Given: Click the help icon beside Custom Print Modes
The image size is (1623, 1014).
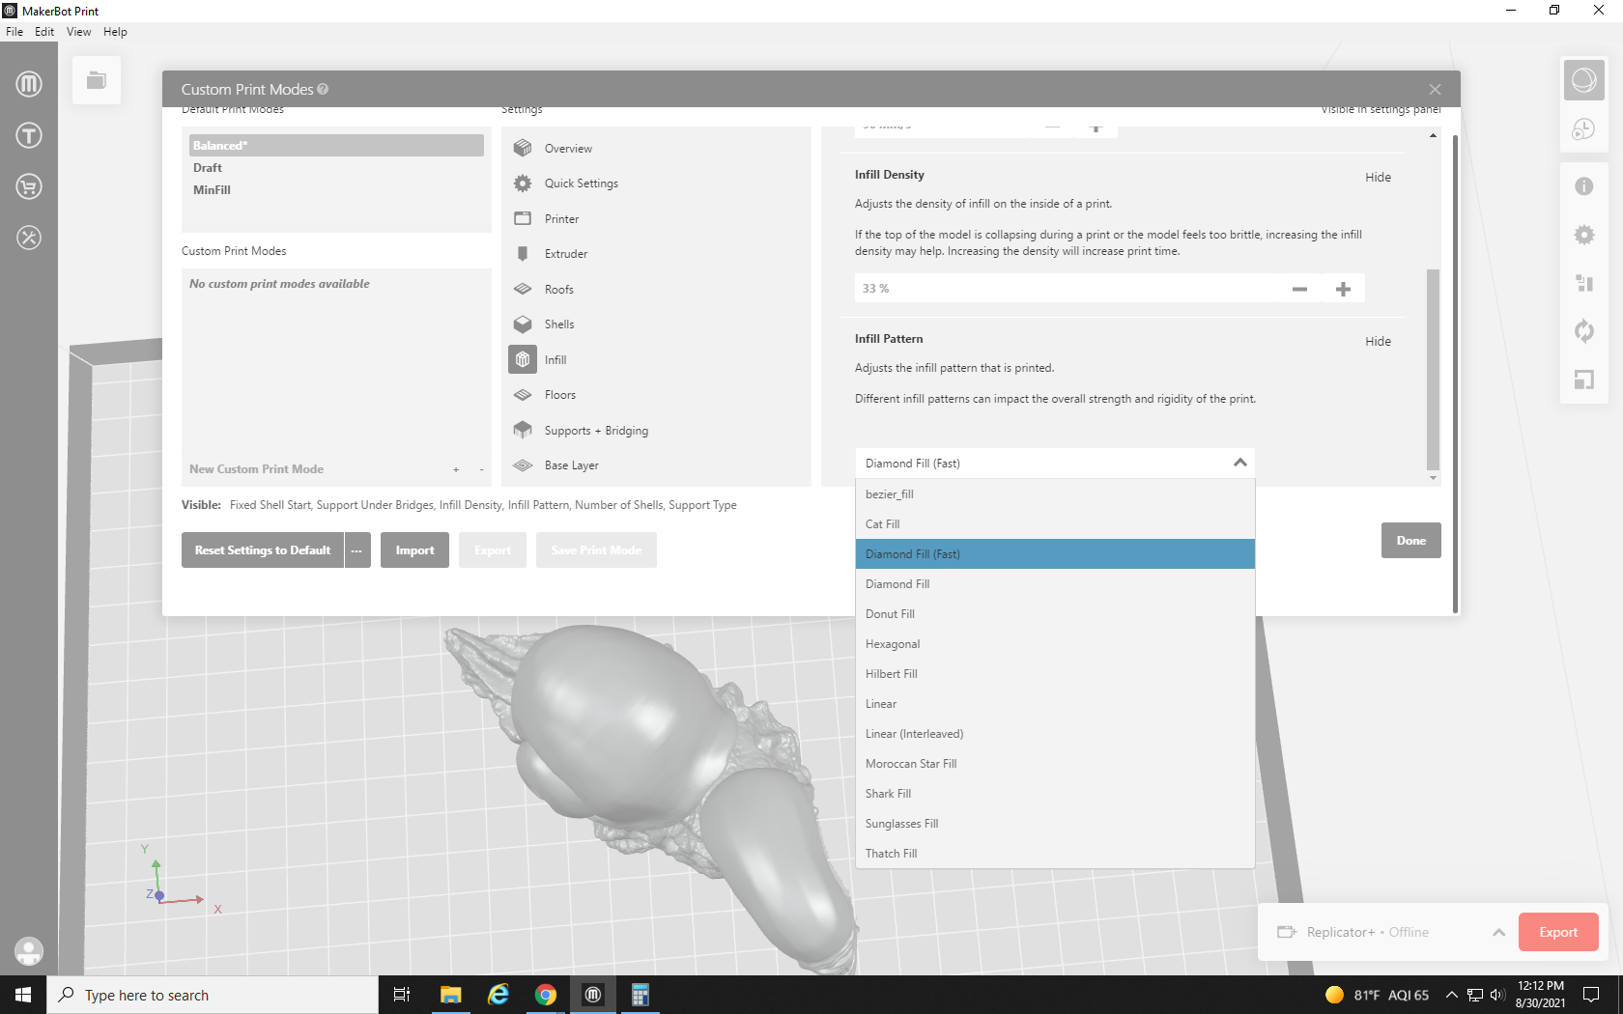Looking at the screenshot, I should [x=323, y=89].
